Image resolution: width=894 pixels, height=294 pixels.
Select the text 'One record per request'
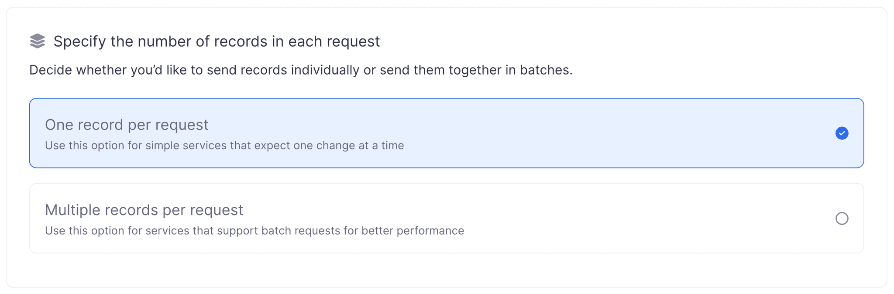point(127,125)
